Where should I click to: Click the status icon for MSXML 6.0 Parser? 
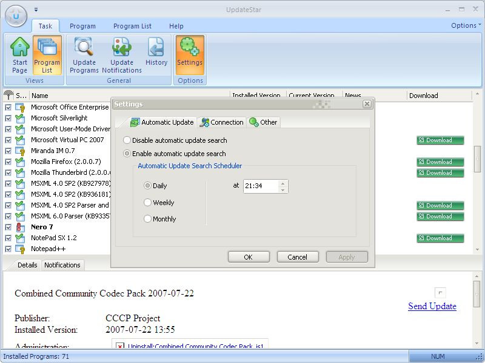(x=20, y=216)
